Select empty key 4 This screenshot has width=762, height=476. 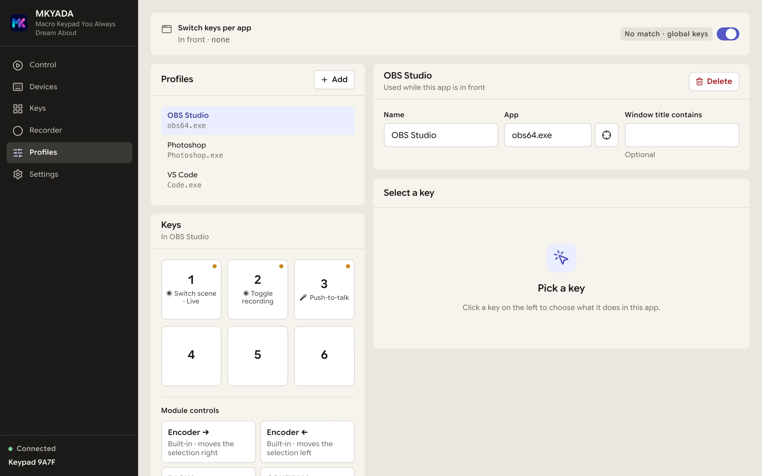click(x=191, y=356)
